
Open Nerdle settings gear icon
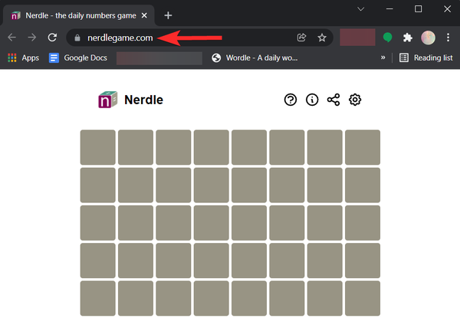[x=355, y=100]
